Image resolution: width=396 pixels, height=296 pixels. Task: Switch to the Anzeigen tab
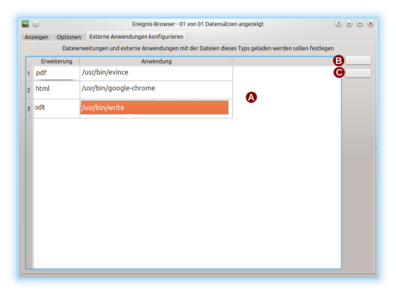tap(36, 37)
